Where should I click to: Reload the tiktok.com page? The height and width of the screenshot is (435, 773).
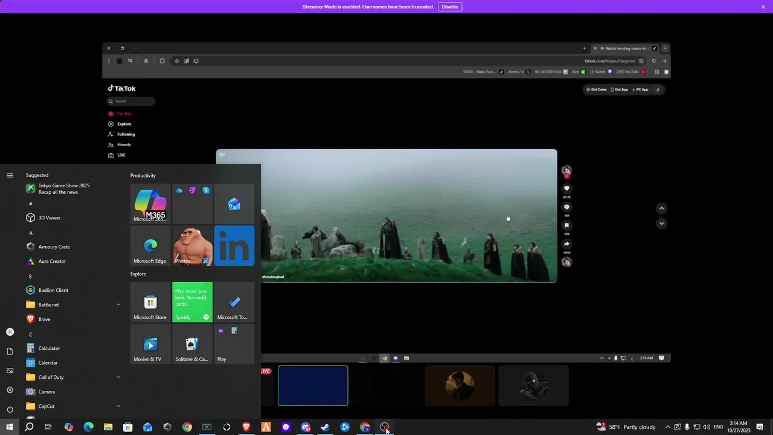[653, 61]
